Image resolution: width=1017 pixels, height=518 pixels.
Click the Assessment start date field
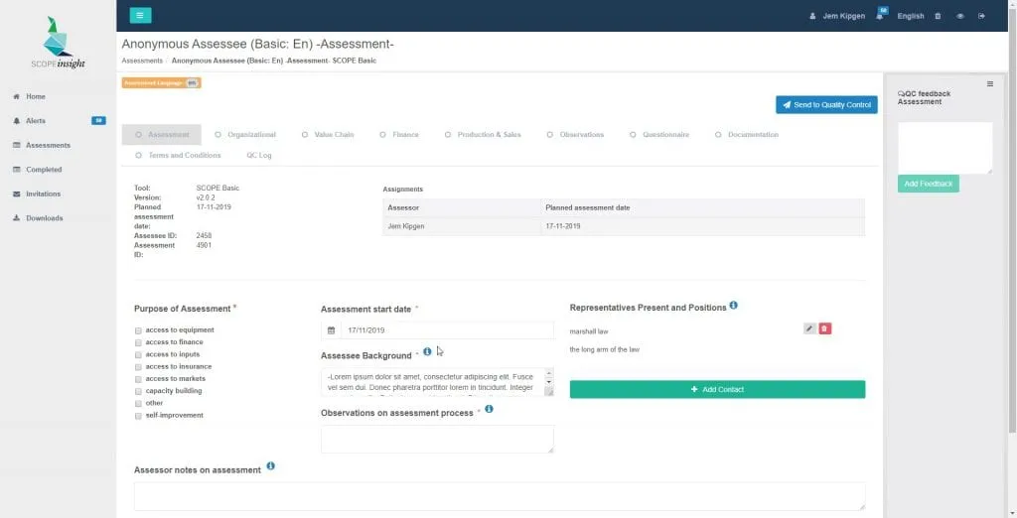448,330
